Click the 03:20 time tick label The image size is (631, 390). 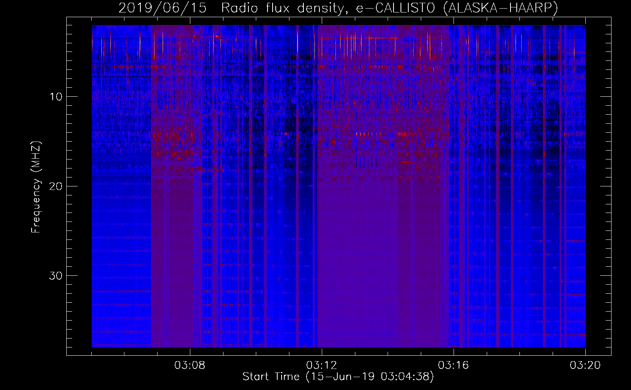(585, 365)
